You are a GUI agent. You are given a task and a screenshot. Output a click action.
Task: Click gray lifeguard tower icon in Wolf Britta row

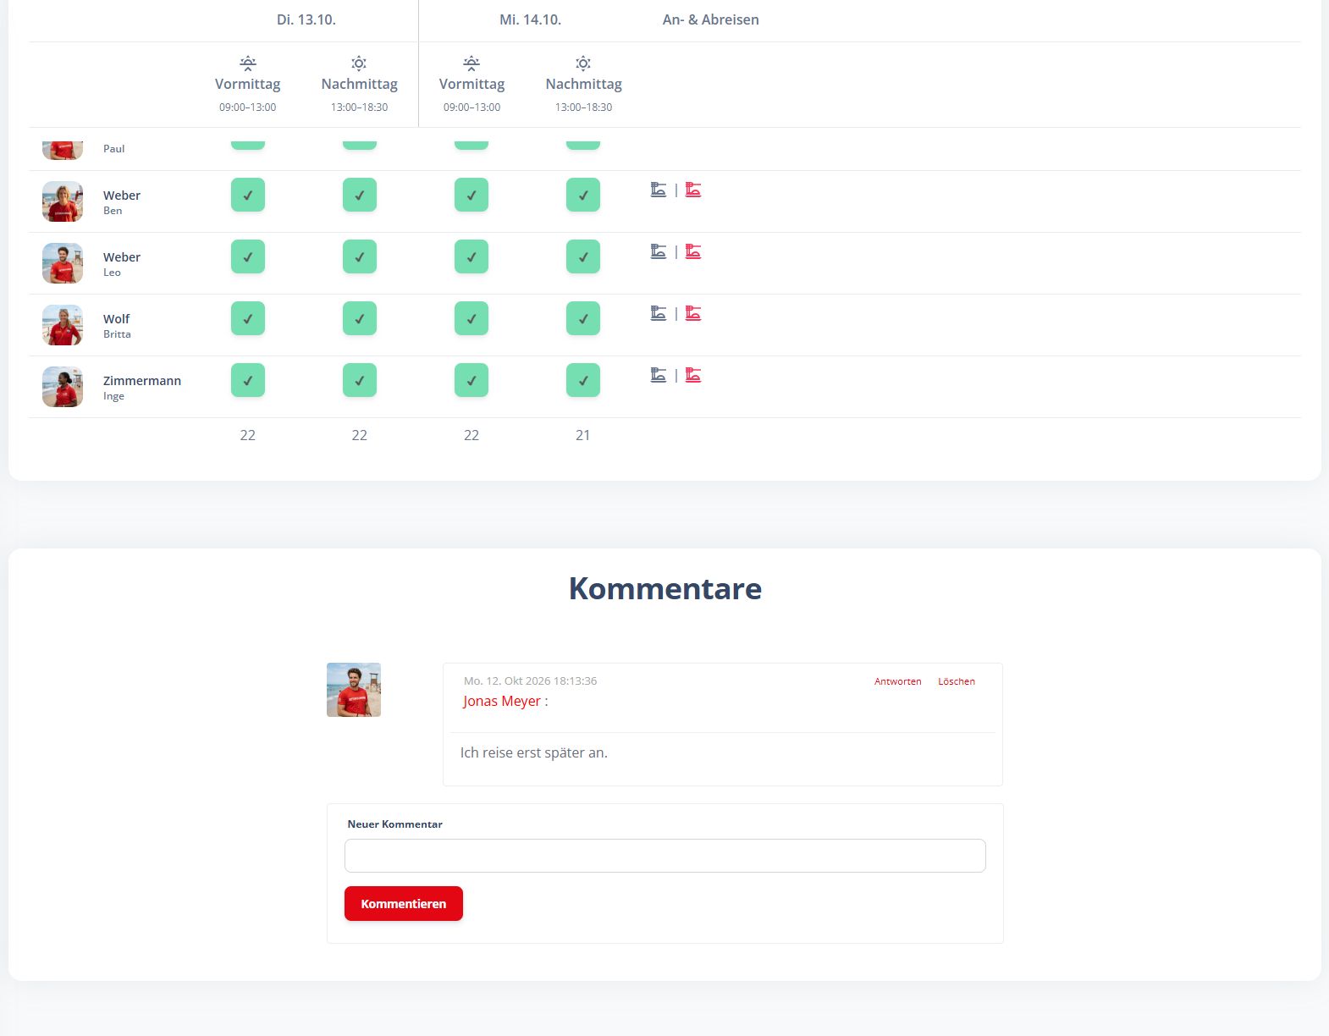(659, 313)
